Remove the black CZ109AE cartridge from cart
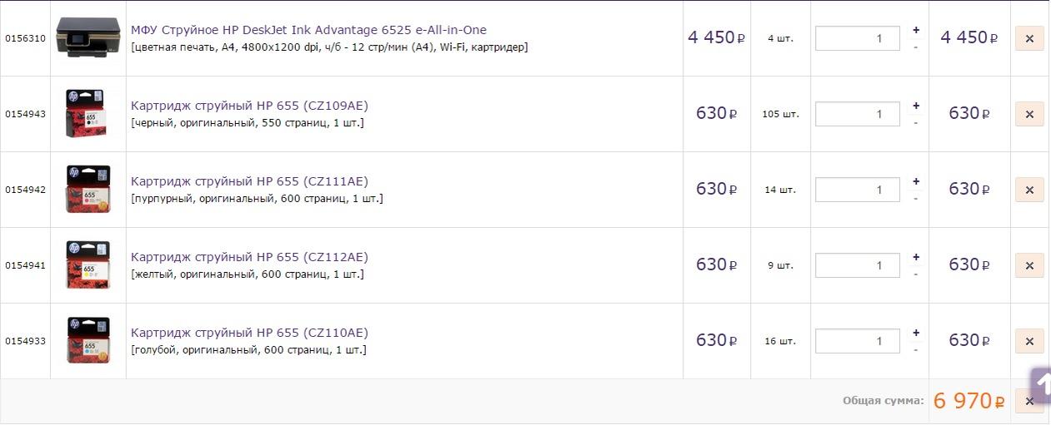 (x=1029, y=114)
